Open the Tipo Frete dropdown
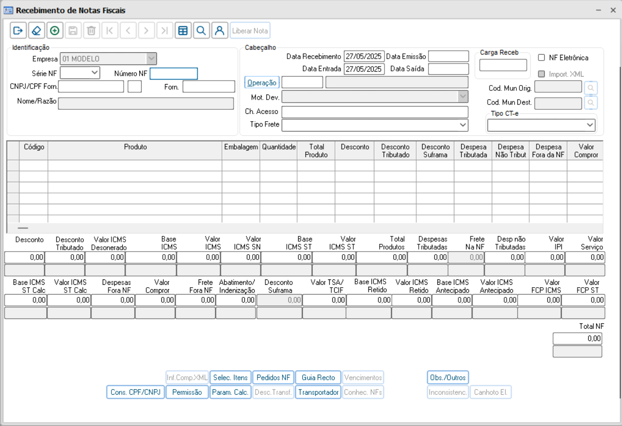 coord(463,125)
